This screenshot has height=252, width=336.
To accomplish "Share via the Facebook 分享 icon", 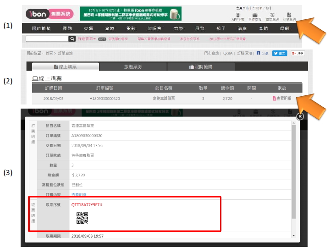I will coord(263,53).
